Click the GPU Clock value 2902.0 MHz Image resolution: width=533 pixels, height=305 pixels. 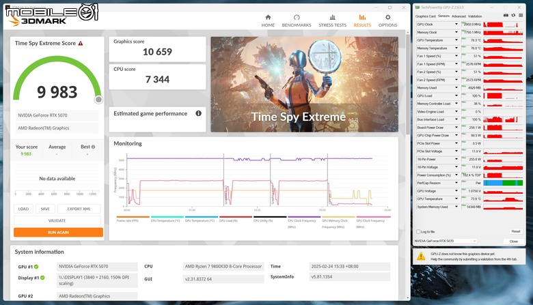[x=471, y=25]
